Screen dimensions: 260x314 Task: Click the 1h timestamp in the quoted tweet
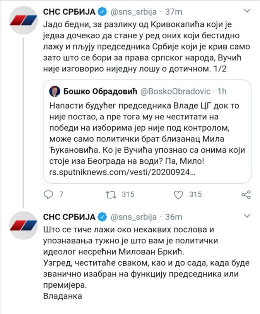[x=222, y=92]
